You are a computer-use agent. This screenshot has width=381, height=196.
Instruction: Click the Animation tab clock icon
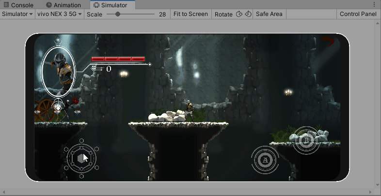49,5
